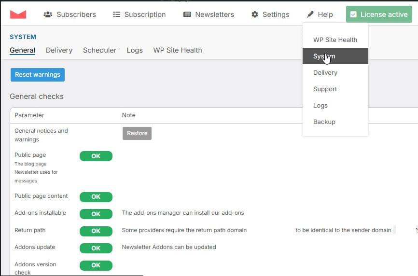Open the Scheduler tab
Viewport: 418px width, 276px height.
(x=99, y=50)
